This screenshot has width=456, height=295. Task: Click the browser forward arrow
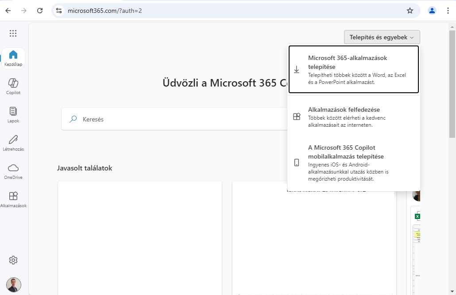click(x=24, y=11)
